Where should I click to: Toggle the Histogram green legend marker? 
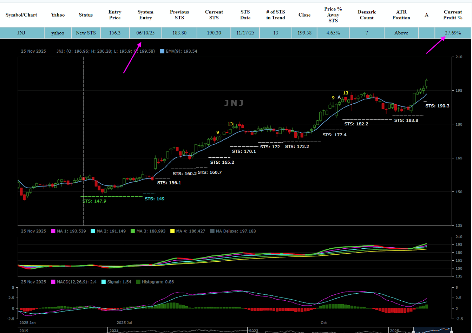coord(138,282)
